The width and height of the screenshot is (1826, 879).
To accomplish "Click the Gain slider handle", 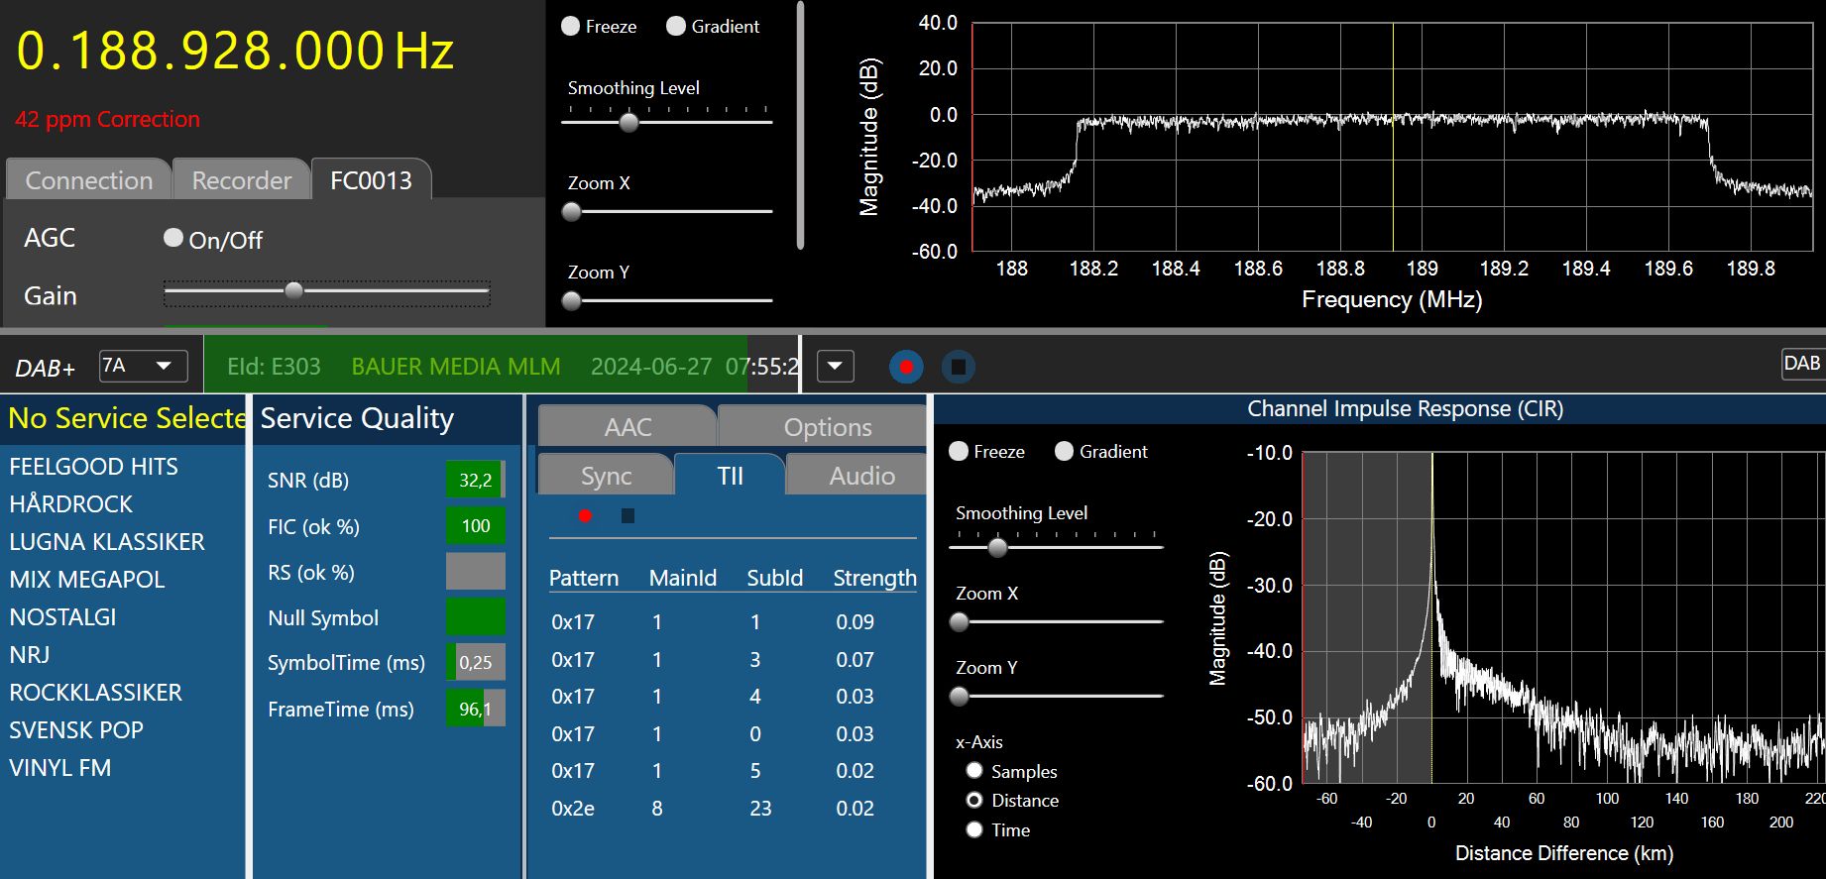I will pos(293,291).
